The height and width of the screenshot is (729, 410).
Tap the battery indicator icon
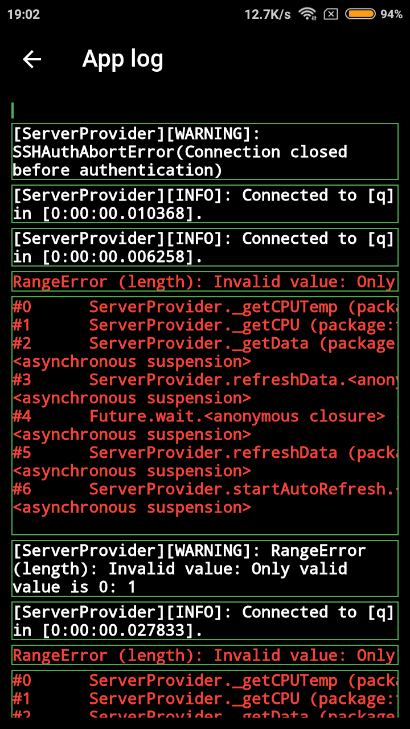pyautogui.click(x=359, y=14)
